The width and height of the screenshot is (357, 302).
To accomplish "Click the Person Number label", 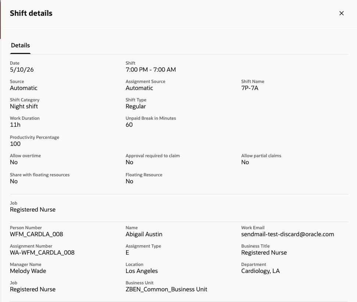I will 26,227.
